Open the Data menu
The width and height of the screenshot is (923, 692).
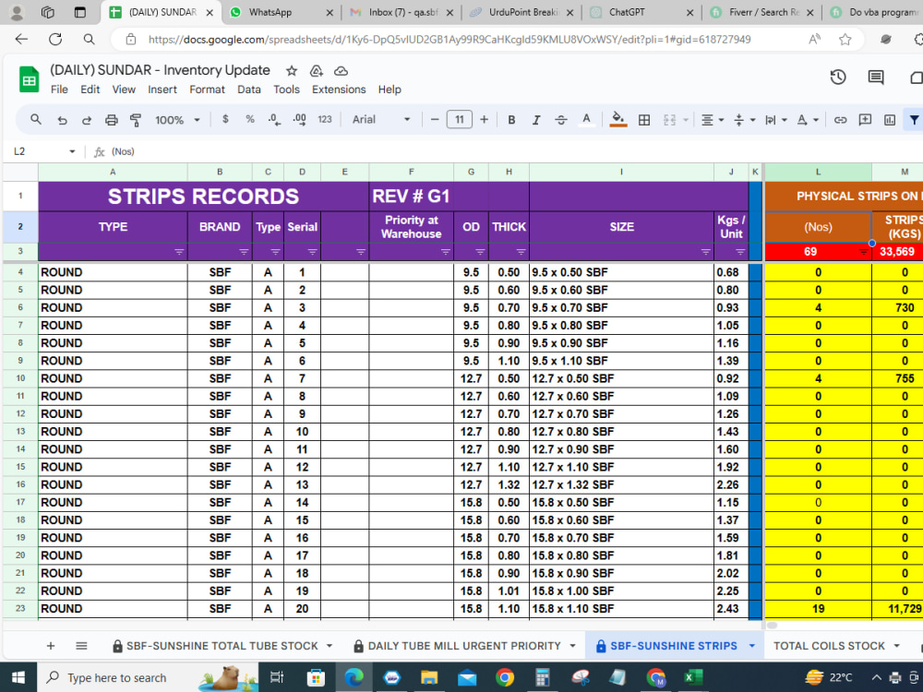[x=248, y=89]
